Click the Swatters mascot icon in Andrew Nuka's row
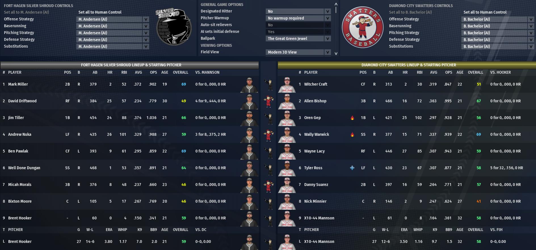Screen dimensions: 536x250 click(268, 135)
